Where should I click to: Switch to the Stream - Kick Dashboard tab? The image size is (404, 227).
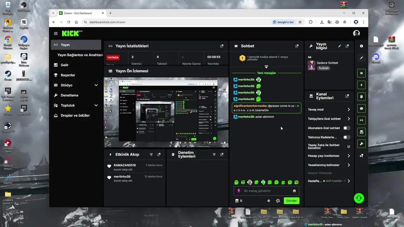tap(81, 13)
